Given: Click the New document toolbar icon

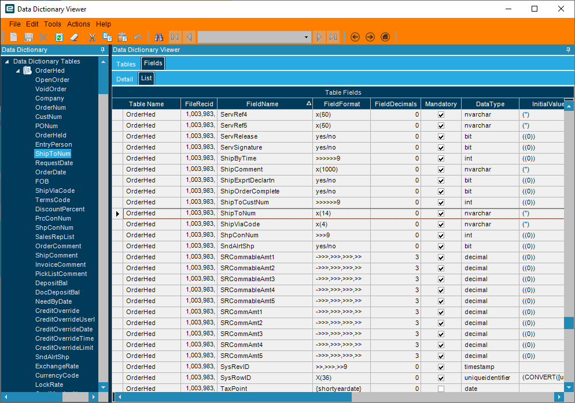Looking at the screenshot, I should (13, 37).
